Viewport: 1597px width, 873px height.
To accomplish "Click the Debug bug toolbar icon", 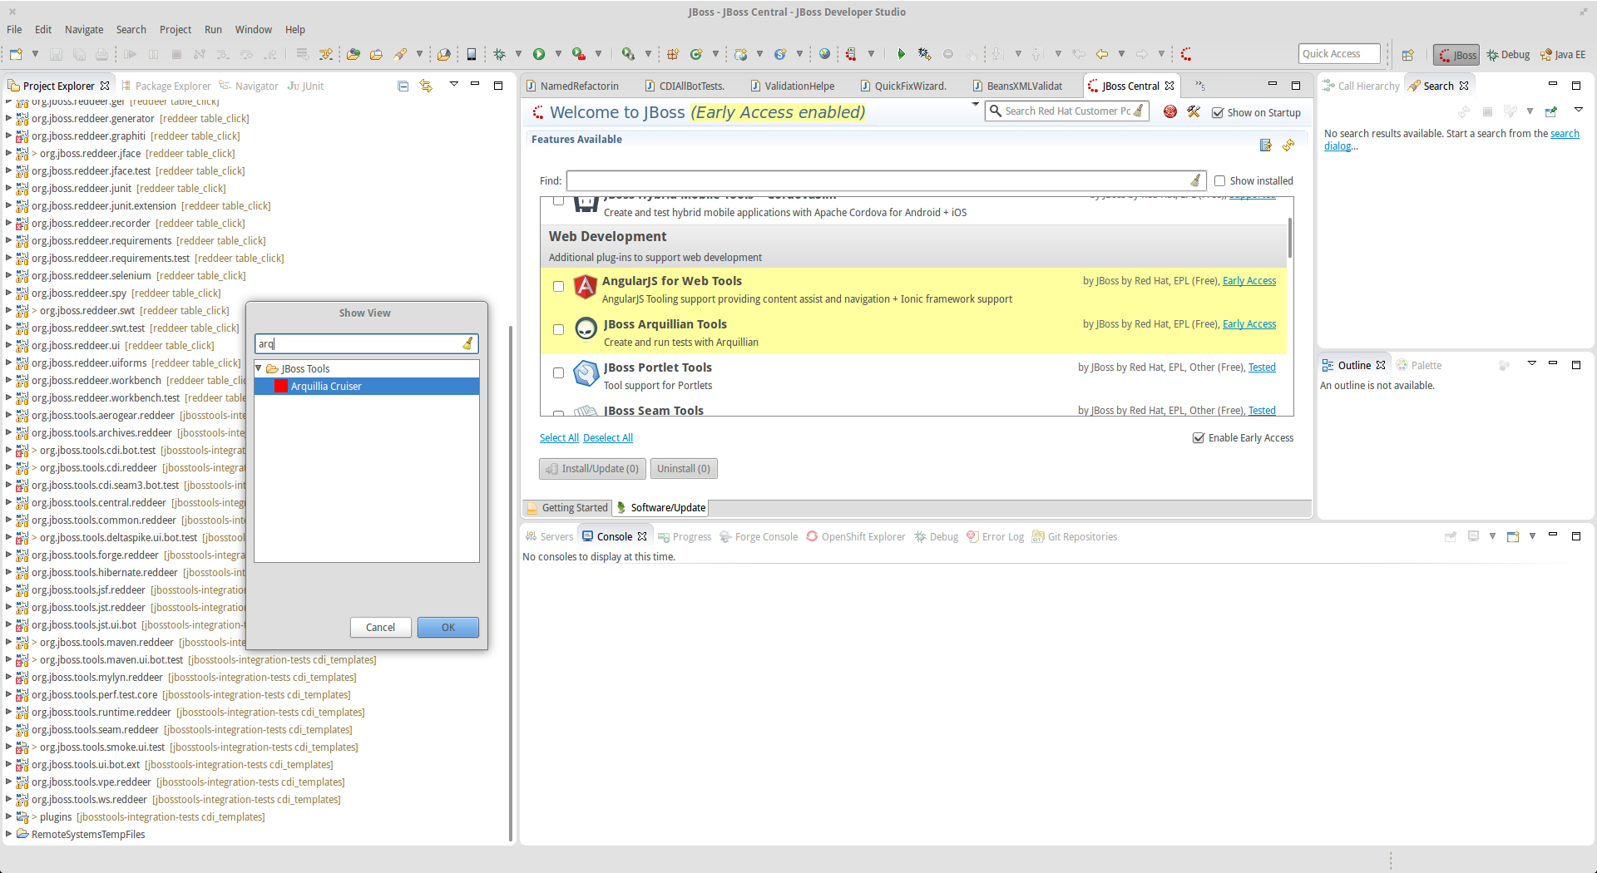I will (x=499, y=54).
